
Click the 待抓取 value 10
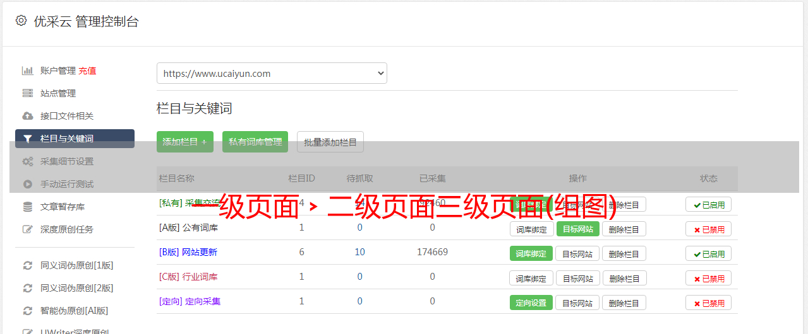(x=359, y=252)
